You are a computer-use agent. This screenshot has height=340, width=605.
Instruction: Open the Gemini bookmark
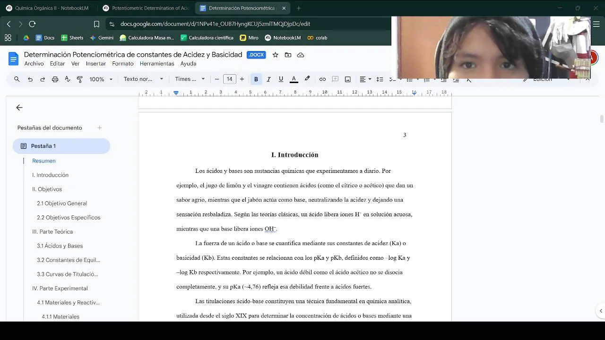pyautogui.click(x=102, y=38)
